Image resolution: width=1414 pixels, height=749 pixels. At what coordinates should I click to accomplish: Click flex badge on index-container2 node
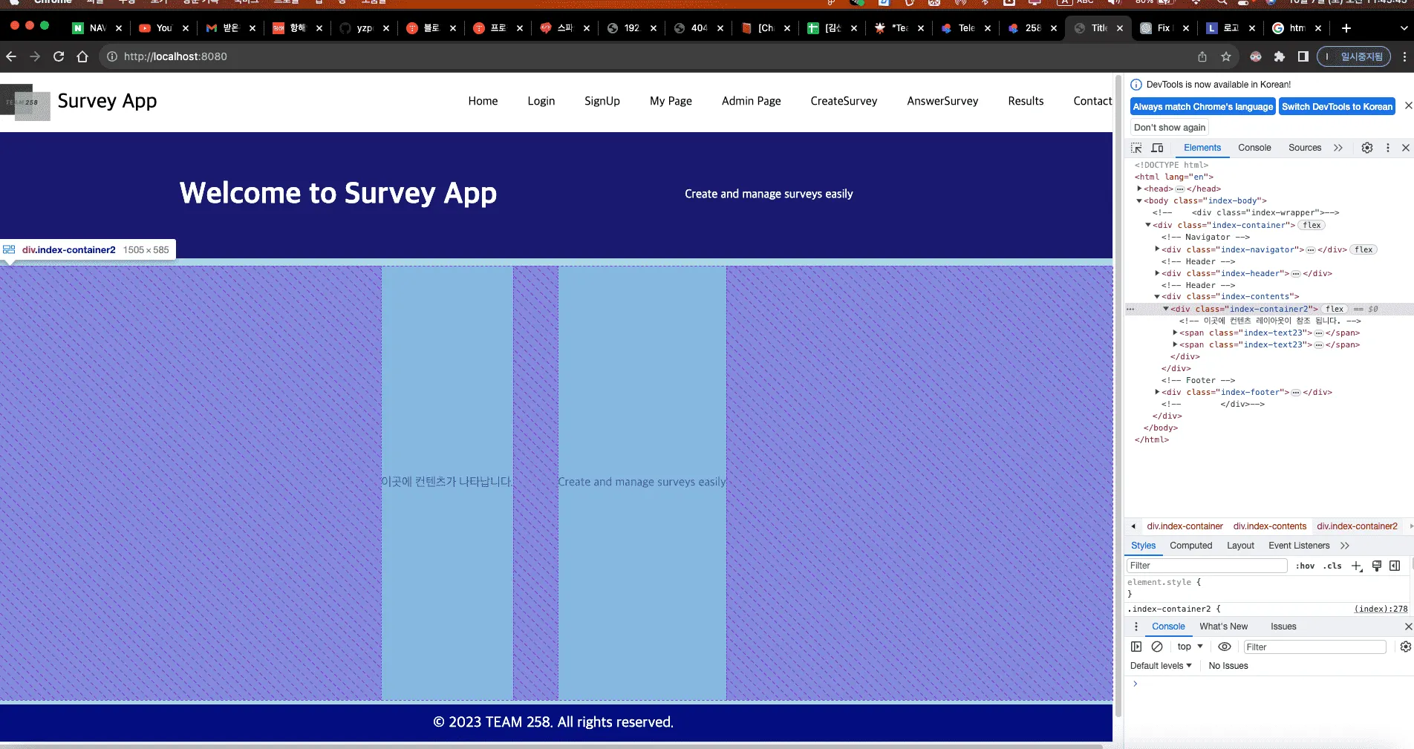click(x=1335, y=309)
